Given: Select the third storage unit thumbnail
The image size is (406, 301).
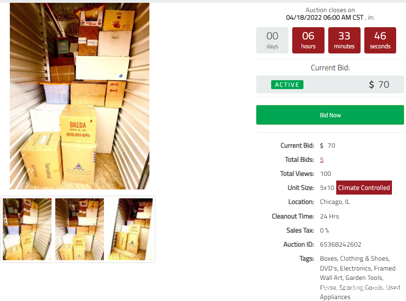Looking at the screenshot, I should point(130,229).
